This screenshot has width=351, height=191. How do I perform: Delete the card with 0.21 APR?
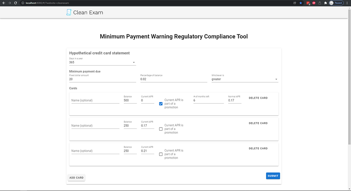click(x=258, y=149)
